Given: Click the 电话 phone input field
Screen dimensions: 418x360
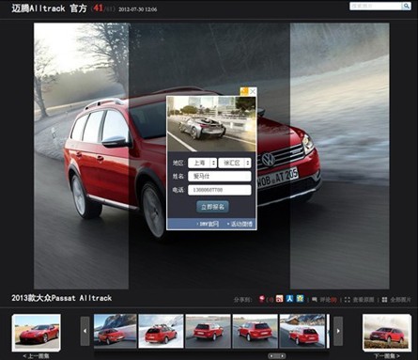Looking at the screenshot, I should [x=220, y=190].
